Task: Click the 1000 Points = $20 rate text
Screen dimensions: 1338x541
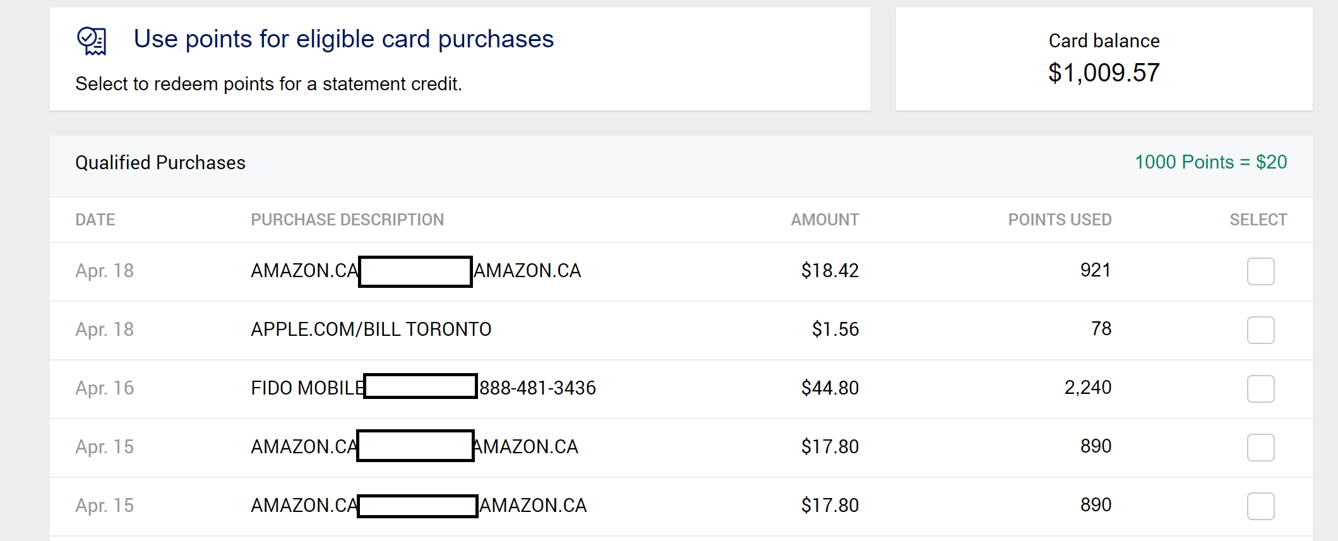Action: tap(1210, 162)
